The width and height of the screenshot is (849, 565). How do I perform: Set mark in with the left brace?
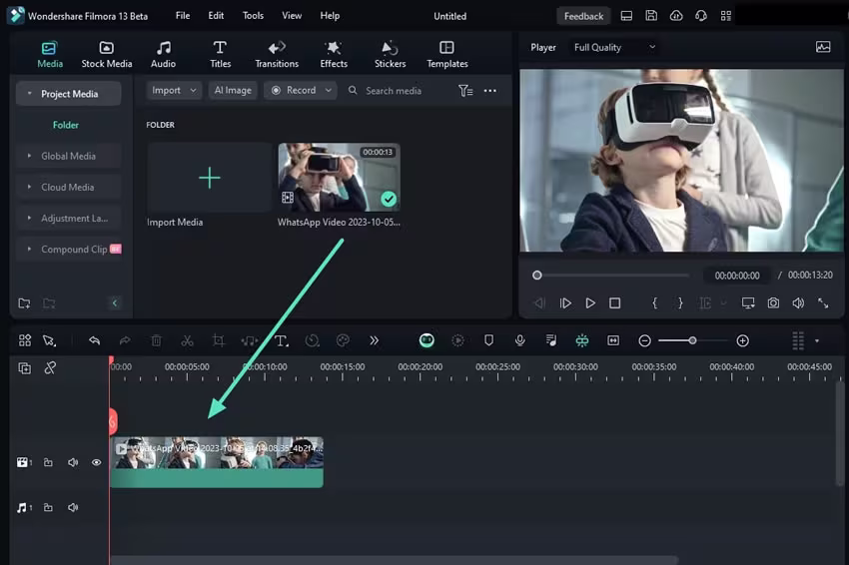click(x=654, y=303)
